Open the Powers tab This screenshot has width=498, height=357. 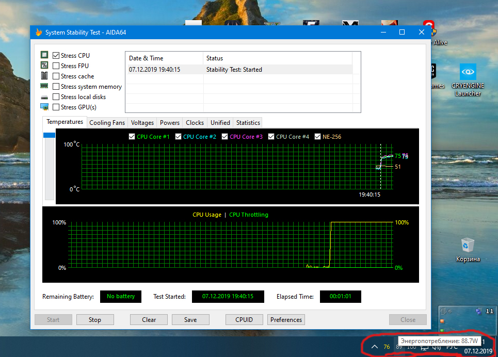tap(170, 123)
